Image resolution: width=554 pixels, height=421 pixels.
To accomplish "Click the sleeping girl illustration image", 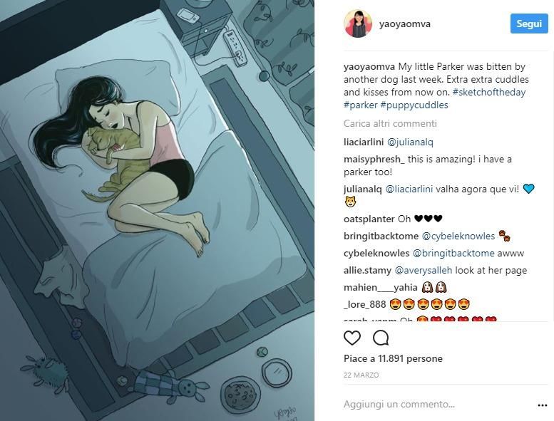I will click(x=158, y=210).
